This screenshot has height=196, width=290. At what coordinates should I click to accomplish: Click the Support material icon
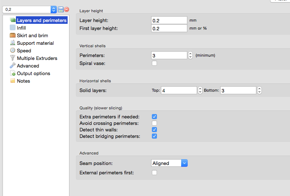(x=13, y=43)
